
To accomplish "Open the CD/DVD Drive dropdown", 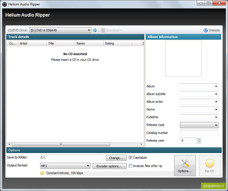I will point(61,30).
